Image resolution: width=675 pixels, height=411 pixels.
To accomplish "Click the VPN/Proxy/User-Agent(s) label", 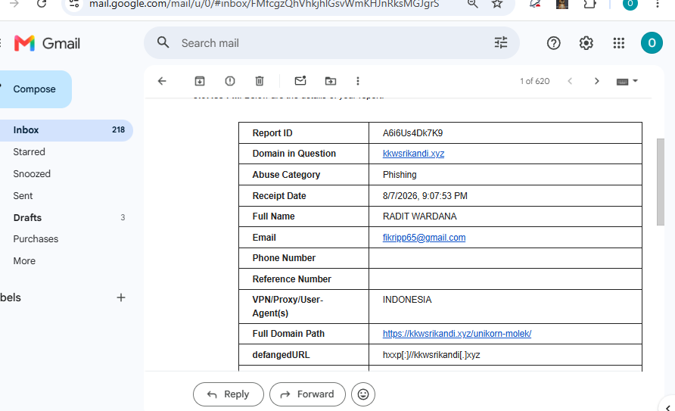I will coord(288,307).
